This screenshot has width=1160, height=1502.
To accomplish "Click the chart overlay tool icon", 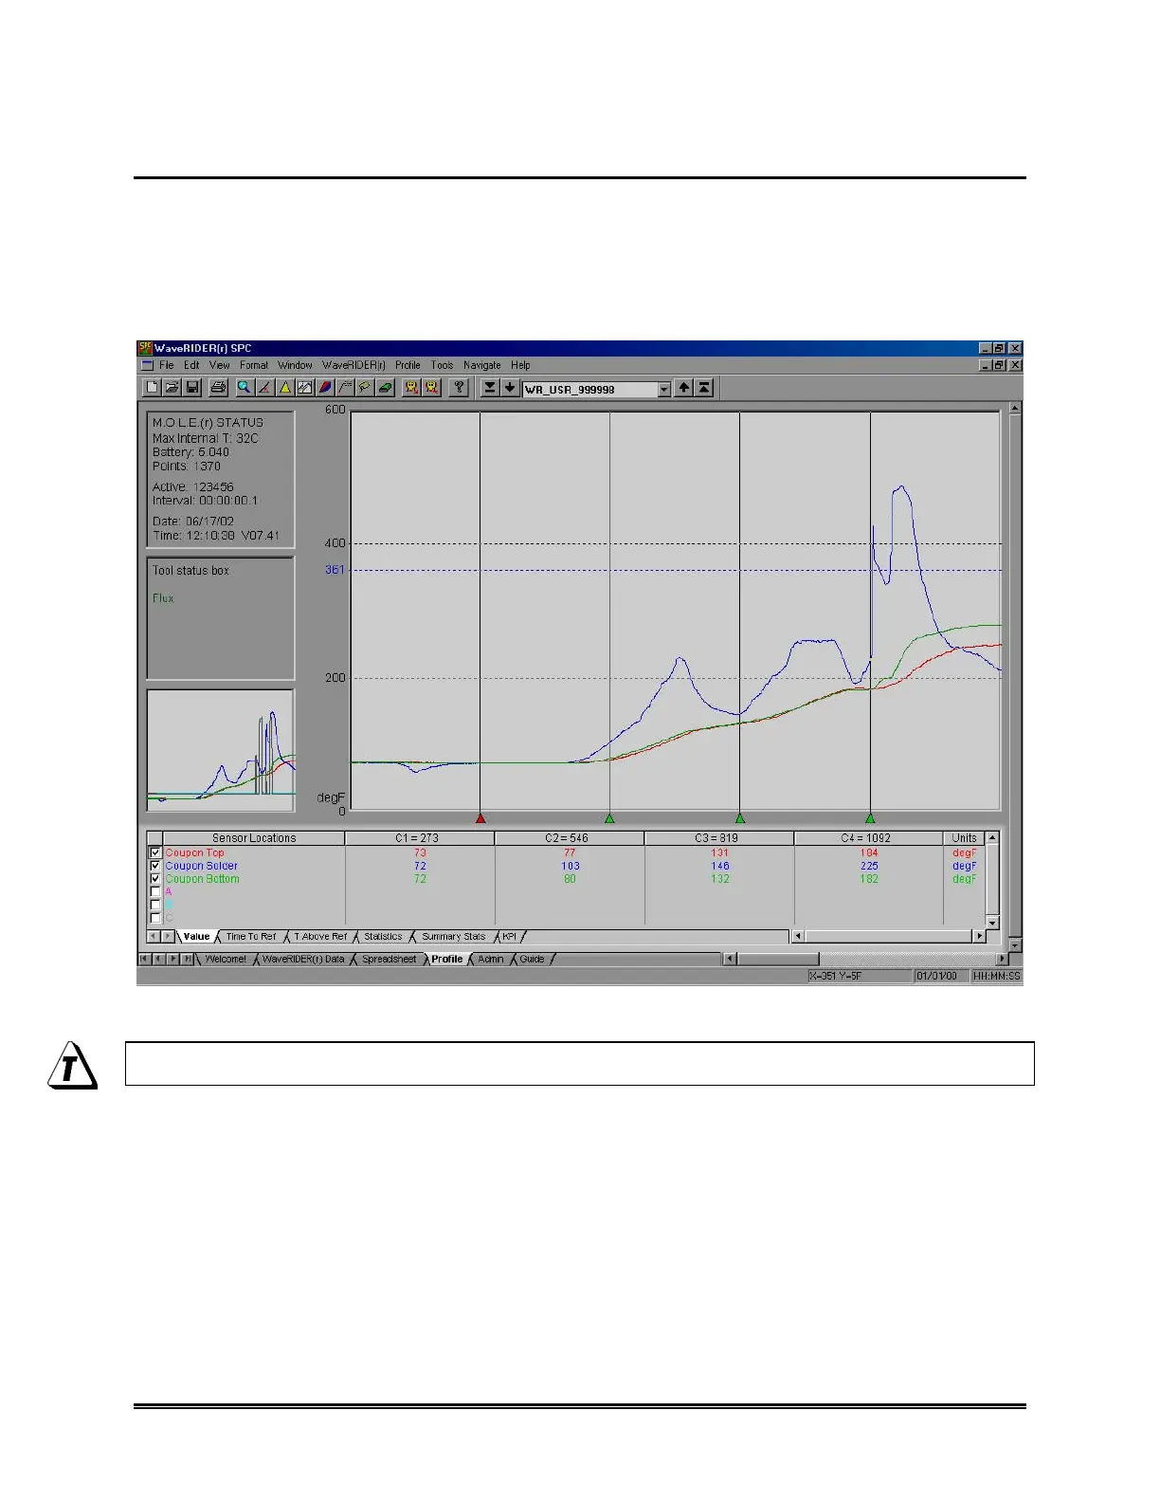I will (304, 387).
